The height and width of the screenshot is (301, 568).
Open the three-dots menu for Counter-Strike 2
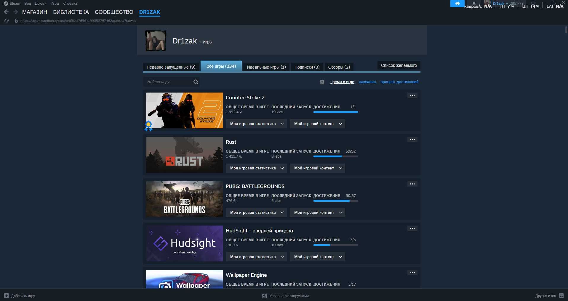pos(412,95)
